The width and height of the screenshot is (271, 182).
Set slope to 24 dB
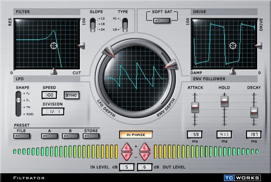coord(102,29)
